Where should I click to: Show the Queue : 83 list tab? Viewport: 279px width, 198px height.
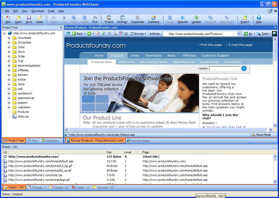[59, 187]
